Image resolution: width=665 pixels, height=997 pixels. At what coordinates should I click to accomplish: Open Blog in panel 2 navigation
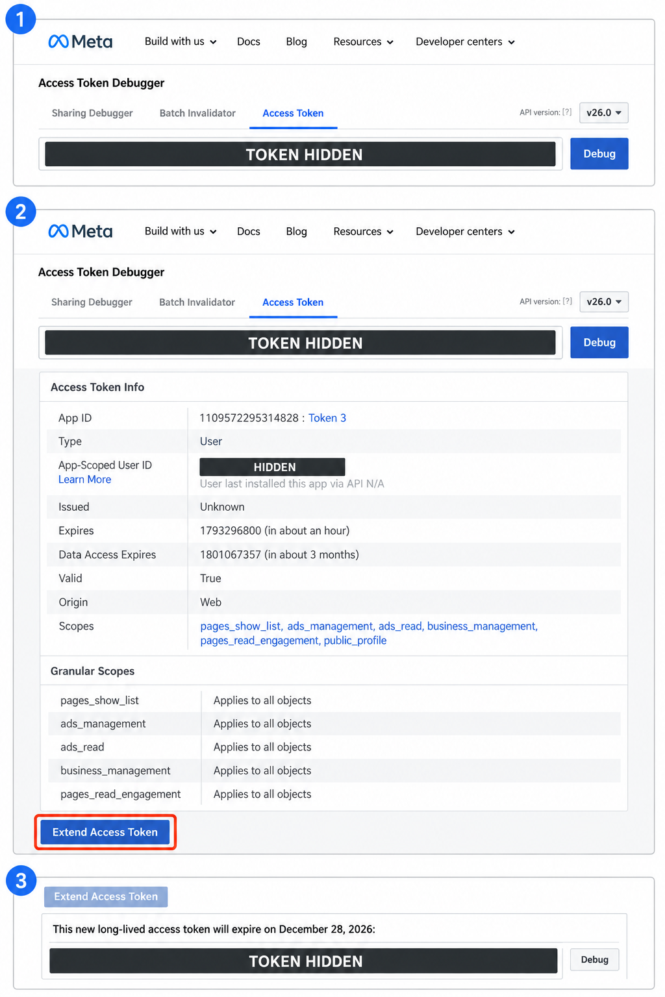point(297,231)
